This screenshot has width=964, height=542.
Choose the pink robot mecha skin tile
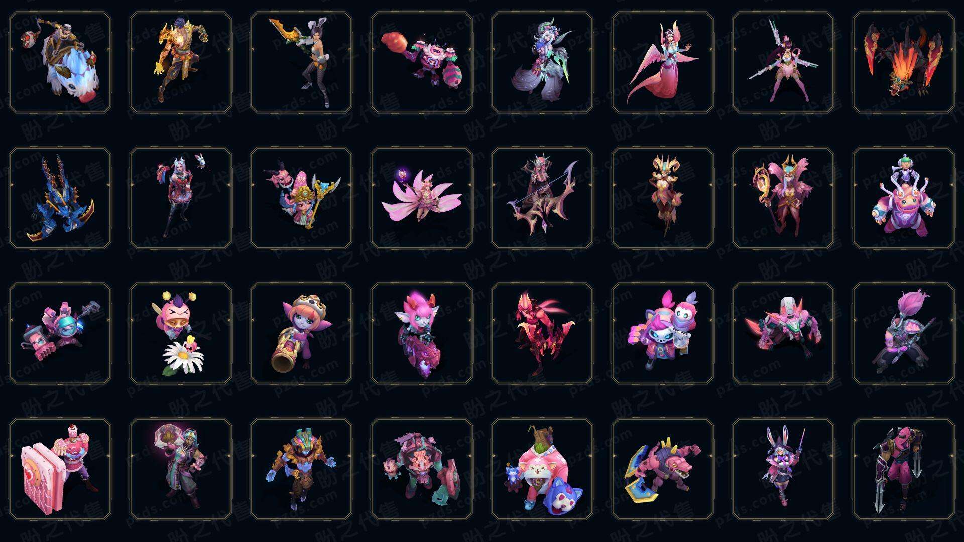pyautogui.click(x=783, y=333)
